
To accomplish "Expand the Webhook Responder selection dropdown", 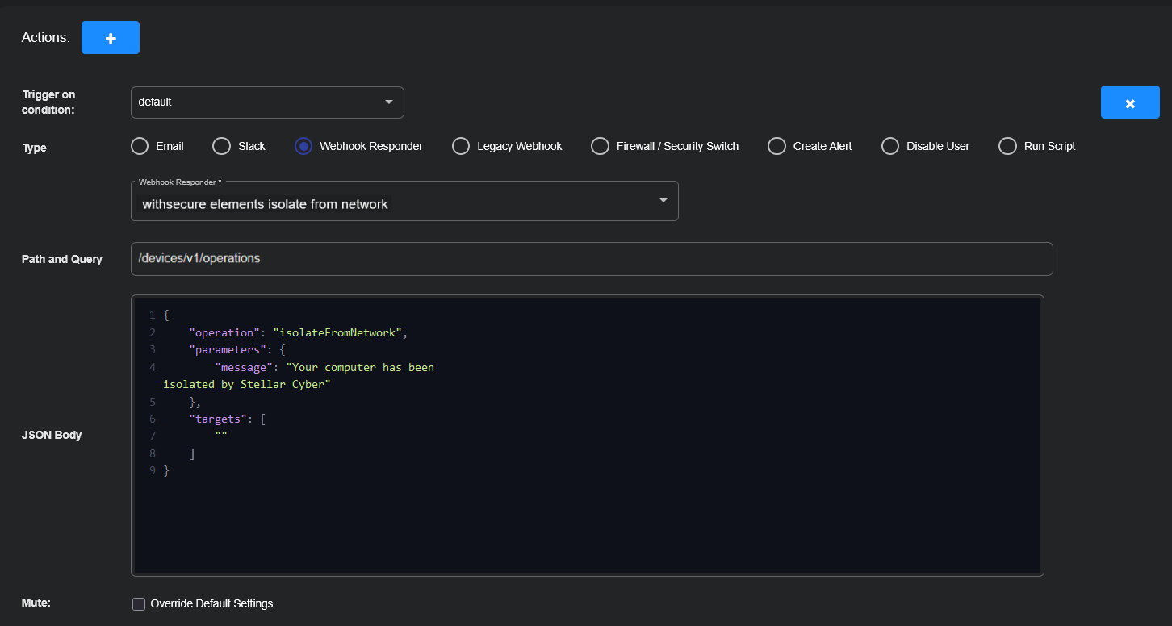I will pyautogui.click(x=404, y=202).
